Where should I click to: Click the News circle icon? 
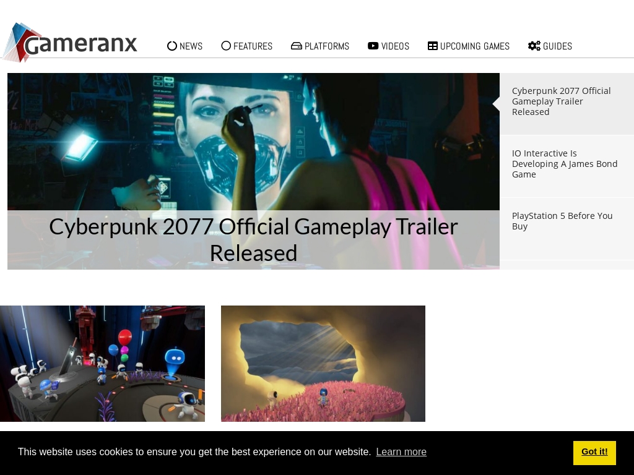coord(172,46)
